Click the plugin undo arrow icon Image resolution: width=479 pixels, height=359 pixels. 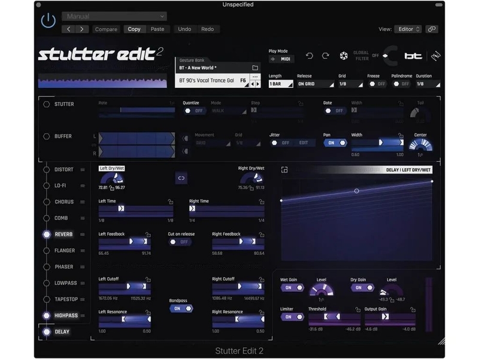coord(309,56)
